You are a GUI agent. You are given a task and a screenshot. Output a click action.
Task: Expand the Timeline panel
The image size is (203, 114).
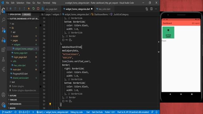tap(23, 100)
